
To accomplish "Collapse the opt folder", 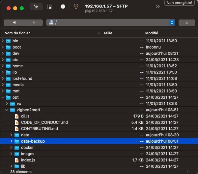I will [x=3, y=97].
